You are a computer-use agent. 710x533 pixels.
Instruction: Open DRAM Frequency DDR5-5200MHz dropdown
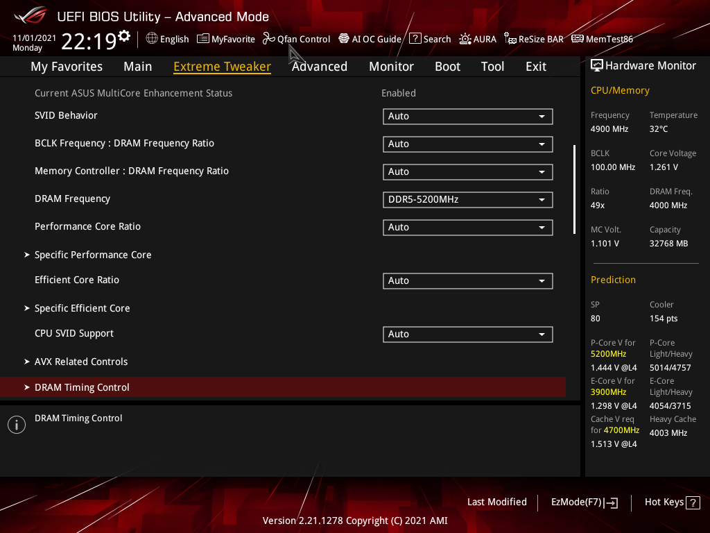pos(468,200)
